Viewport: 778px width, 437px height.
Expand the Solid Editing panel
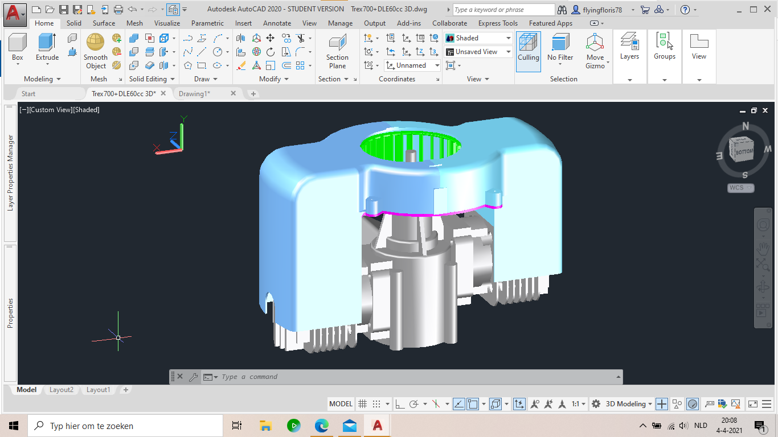click(x=152, y=79)
